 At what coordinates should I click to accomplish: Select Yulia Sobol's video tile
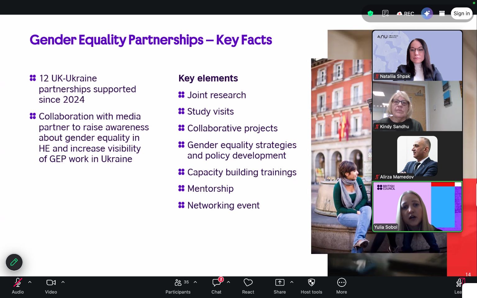tap(417, 206)
